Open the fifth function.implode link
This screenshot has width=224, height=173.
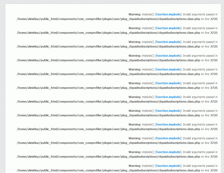(x=168, y=70)
